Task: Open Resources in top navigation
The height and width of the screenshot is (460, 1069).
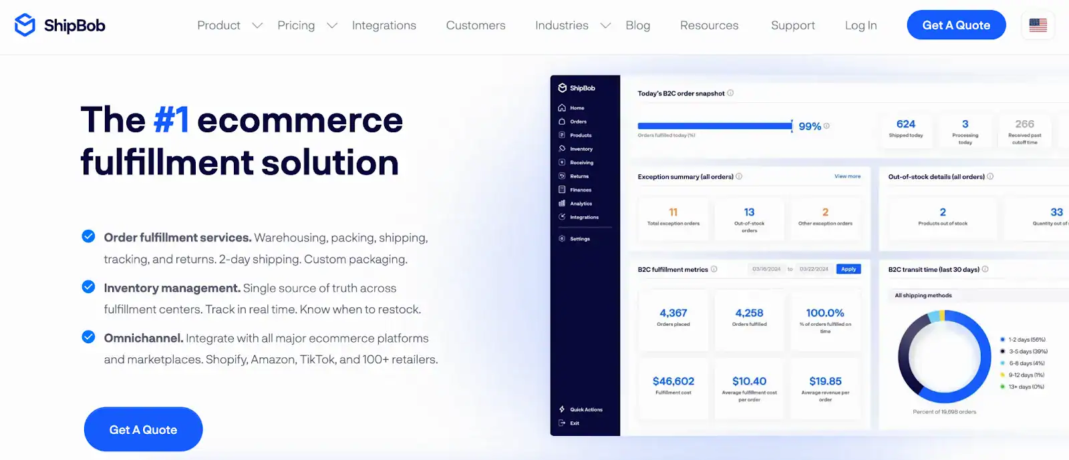Action: point(710,25)
